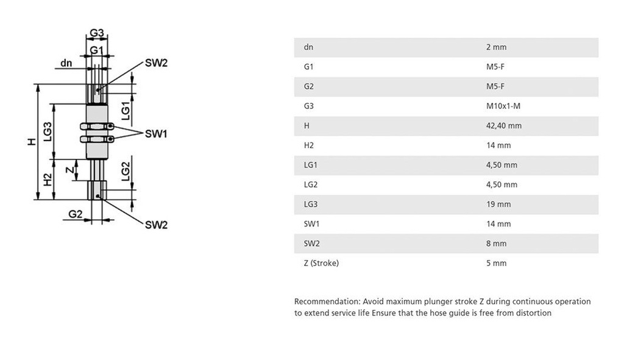Click the LG3 value 19 mm
The width and height of the screenshot is (624, 344).
pyautogui.click(x=498, y=205)
